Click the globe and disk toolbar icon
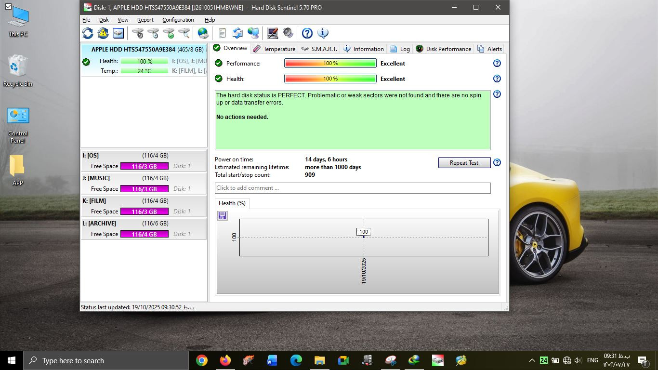Viewport: 658px width, 370px height. point(203,33)
